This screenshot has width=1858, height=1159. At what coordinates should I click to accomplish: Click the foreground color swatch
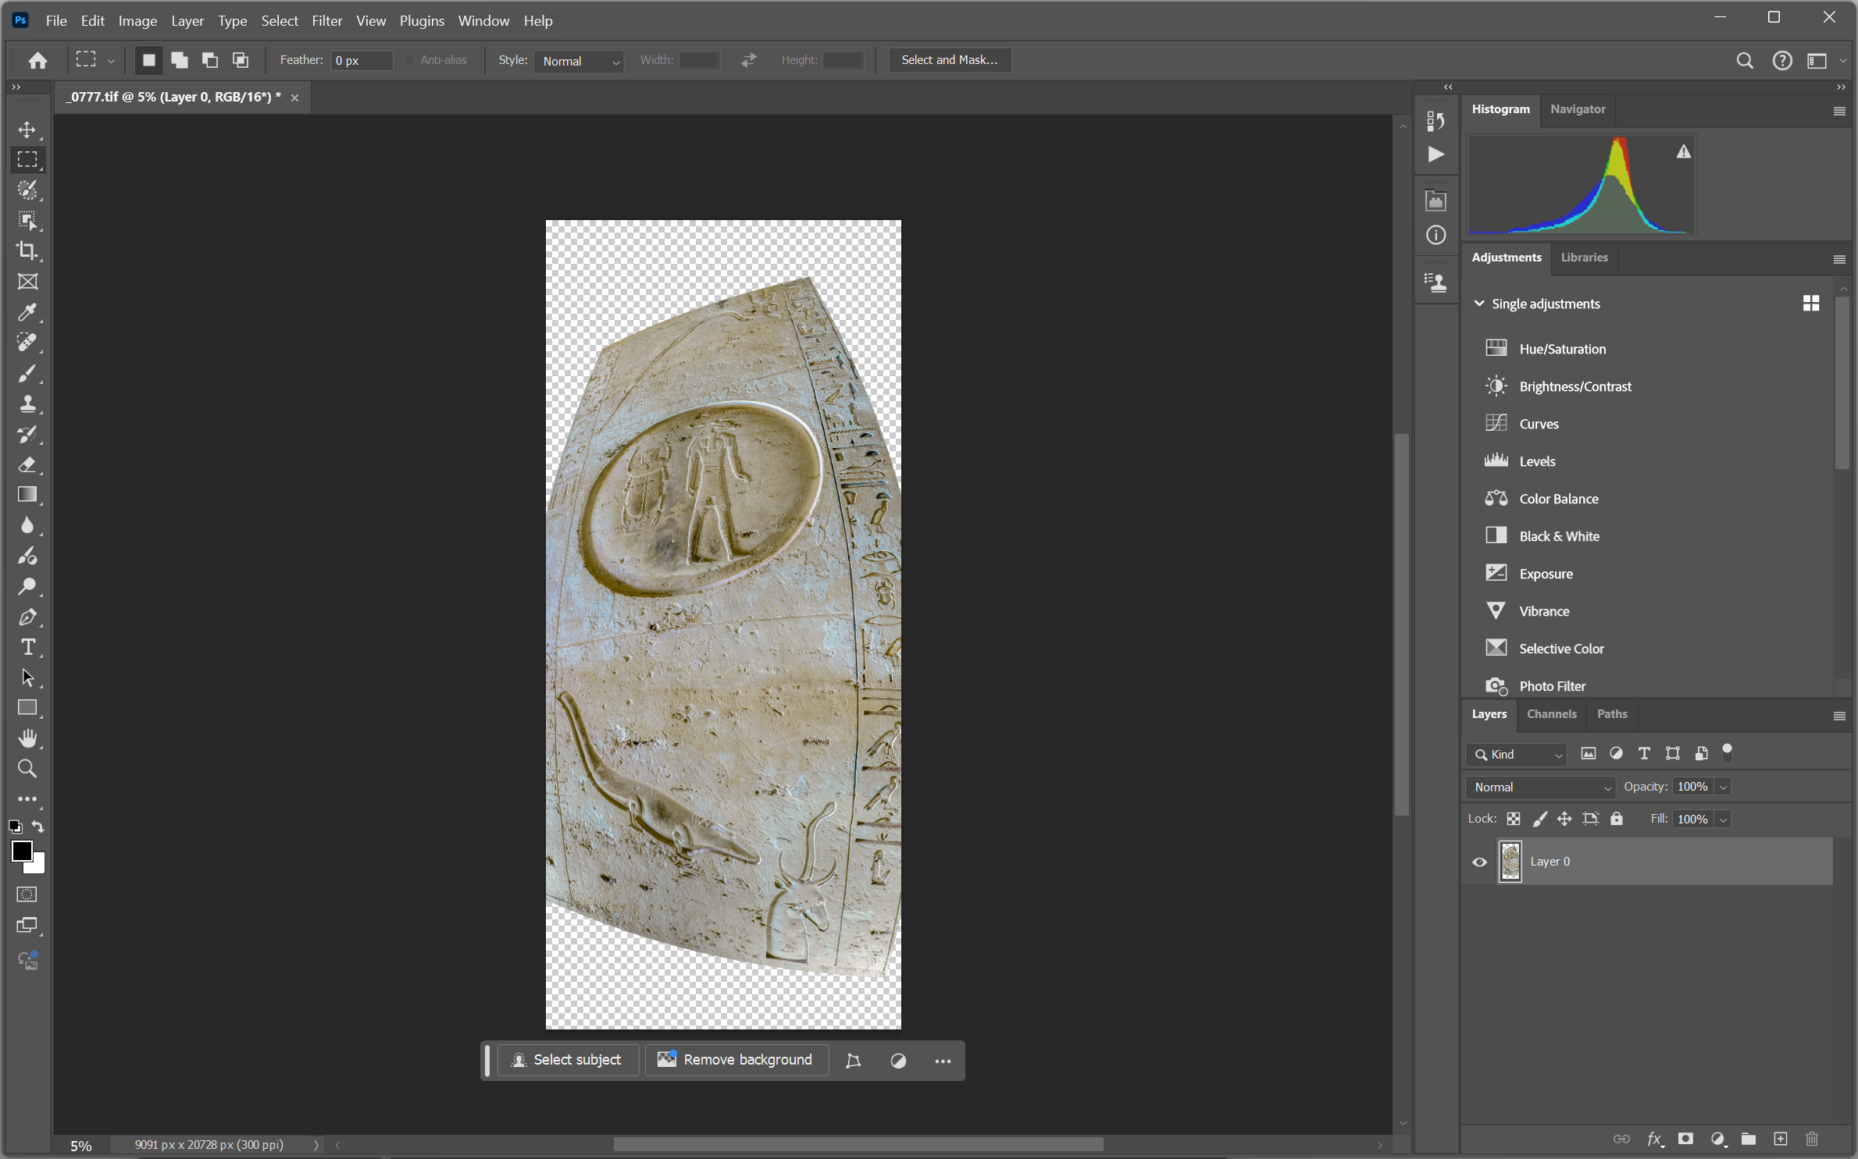tap(21, 851)
